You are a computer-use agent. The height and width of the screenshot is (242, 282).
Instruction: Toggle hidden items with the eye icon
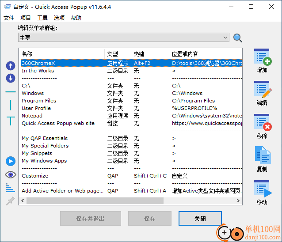coord(11,174)
